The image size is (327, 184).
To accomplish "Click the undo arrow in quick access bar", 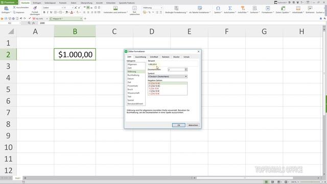I will pyautogui.click(x=21, y=18).
